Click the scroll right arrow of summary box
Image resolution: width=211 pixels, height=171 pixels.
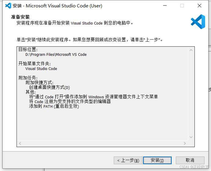pos(185,143)
